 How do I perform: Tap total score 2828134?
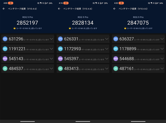tap(83, 23)
